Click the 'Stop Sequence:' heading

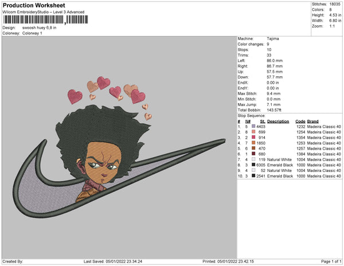pos(252,116)
